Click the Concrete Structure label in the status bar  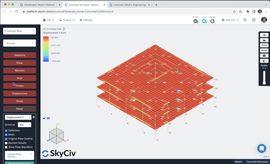[257, 162]
